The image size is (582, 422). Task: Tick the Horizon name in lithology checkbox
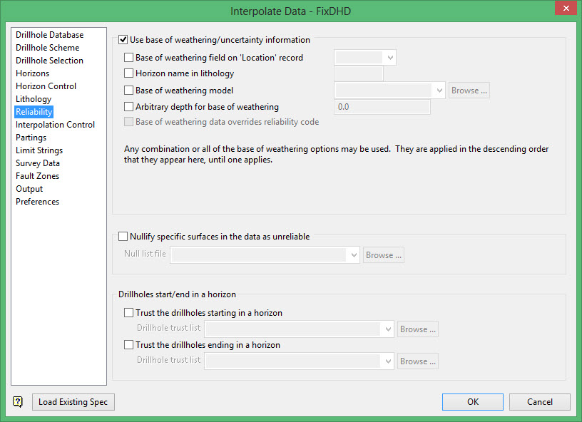[x=129, y=73]
